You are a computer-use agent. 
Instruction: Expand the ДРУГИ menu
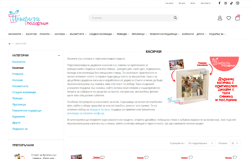(x=201, y=34)
